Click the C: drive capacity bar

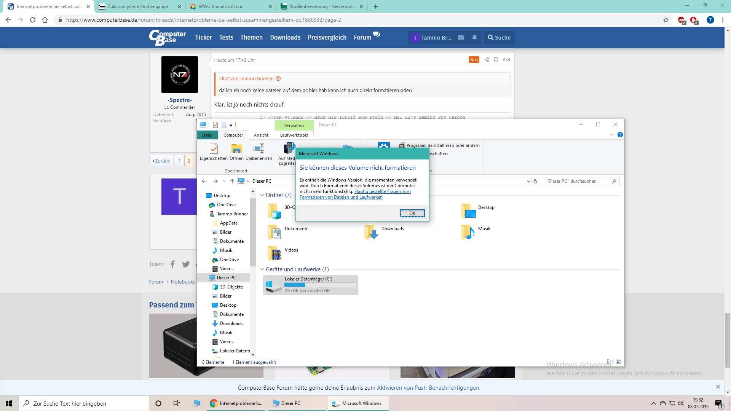319,285
